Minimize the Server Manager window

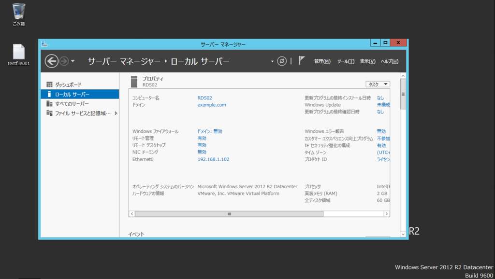[375, 43]
